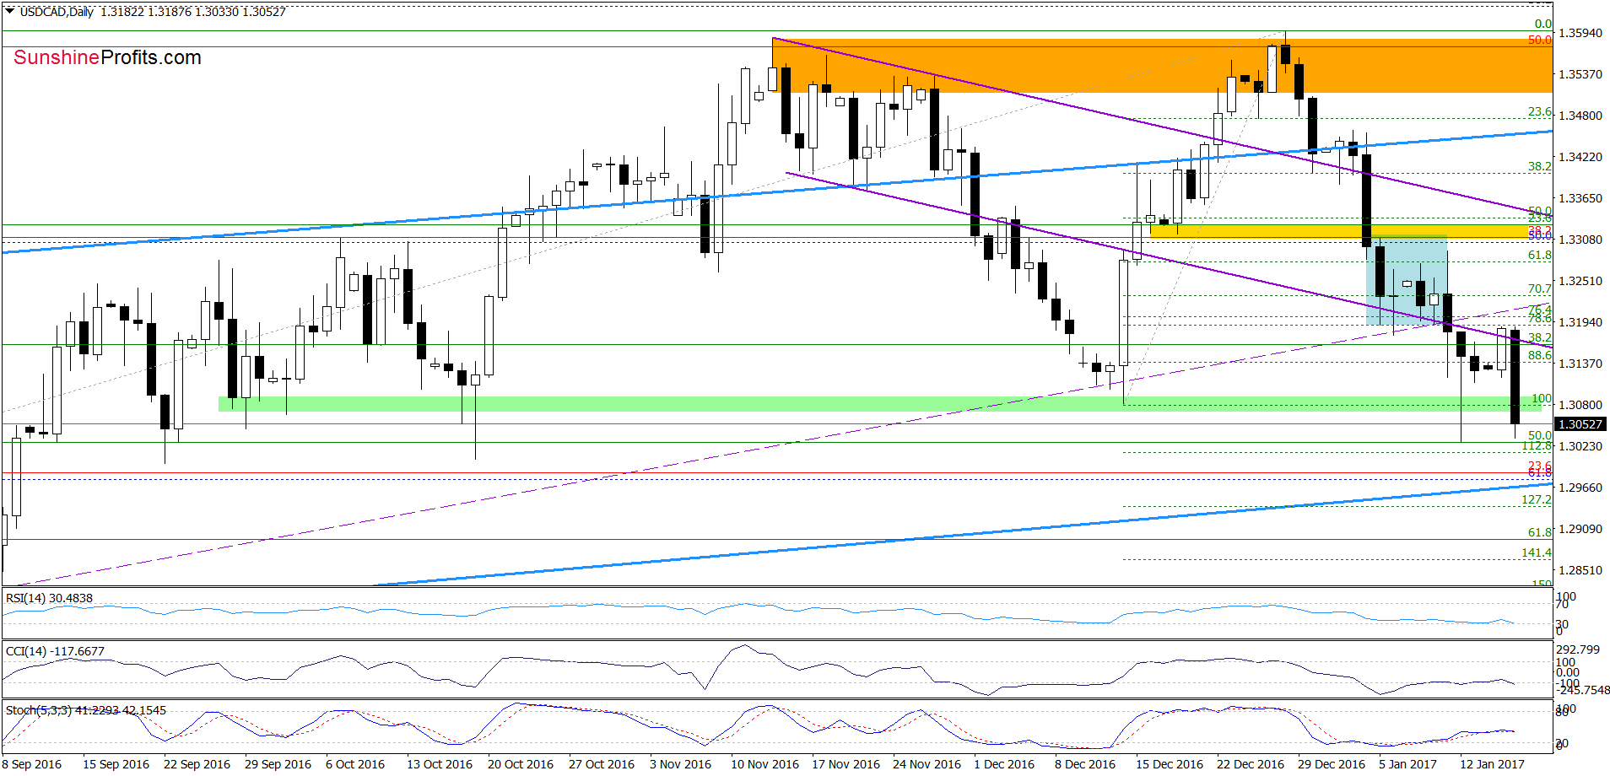Click the 1.33650 price axis label
The image size is (1610, 776).
[1580, 198]
